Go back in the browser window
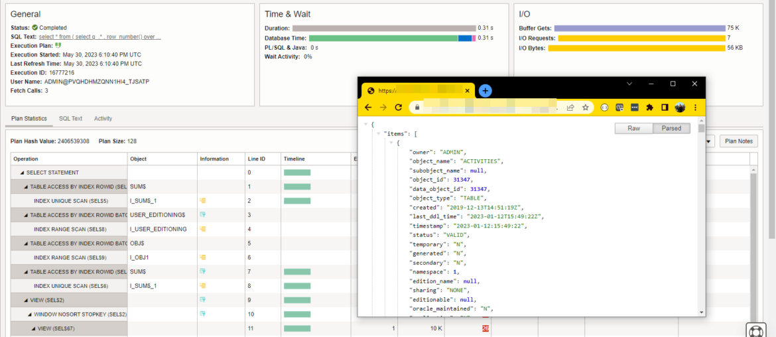 367,107
